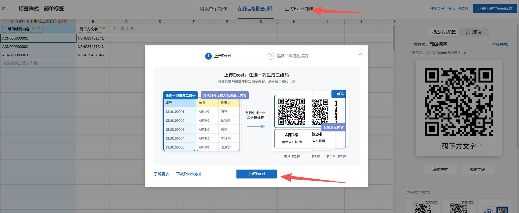Switch to 填表单个制作 tab

[213, 9]
